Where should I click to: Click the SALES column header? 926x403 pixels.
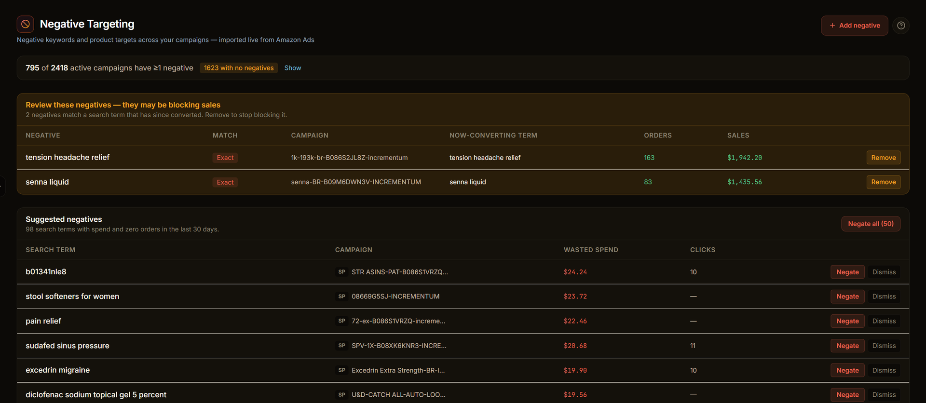pos(738,135)
